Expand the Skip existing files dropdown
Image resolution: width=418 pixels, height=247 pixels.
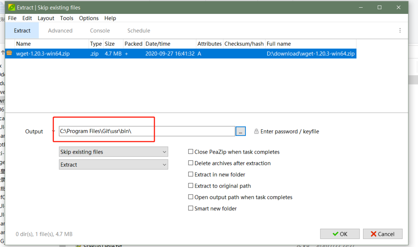(x=113, y=152)
